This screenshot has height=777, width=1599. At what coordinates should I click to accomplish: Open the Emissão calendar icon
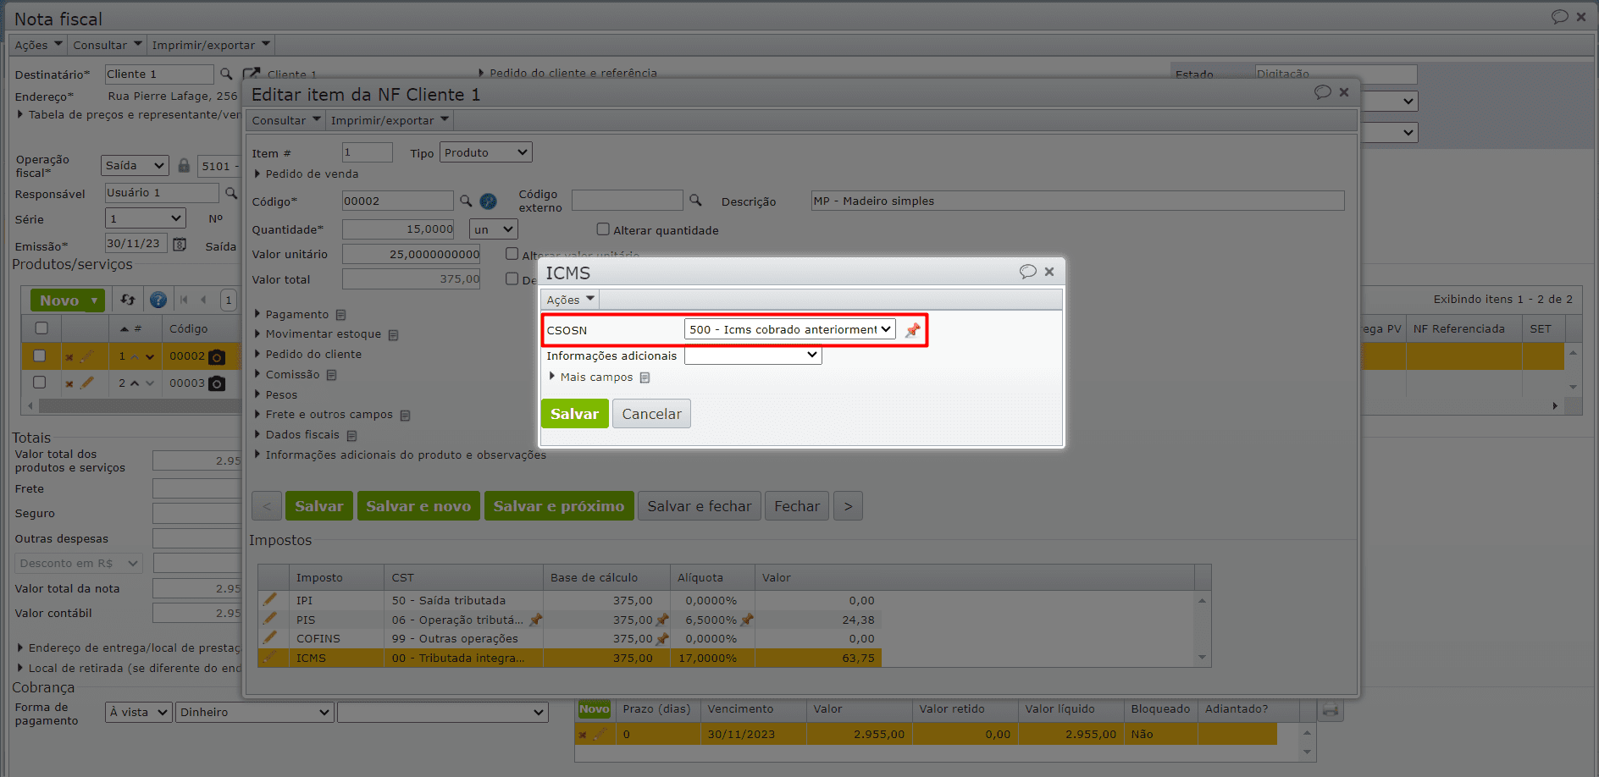(x=180, y=244)
